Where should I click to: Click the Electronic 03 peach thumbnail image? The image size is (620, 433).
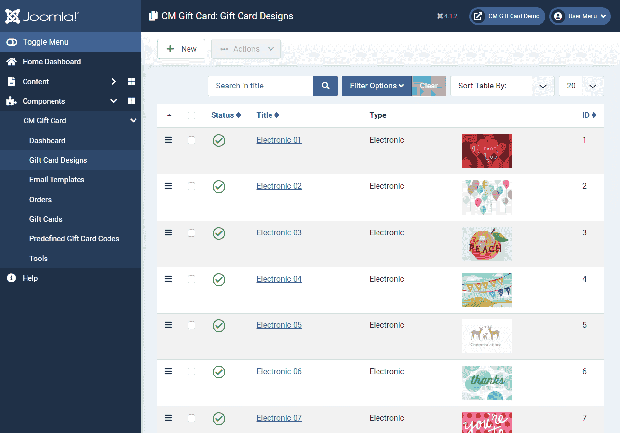point(486,244)
